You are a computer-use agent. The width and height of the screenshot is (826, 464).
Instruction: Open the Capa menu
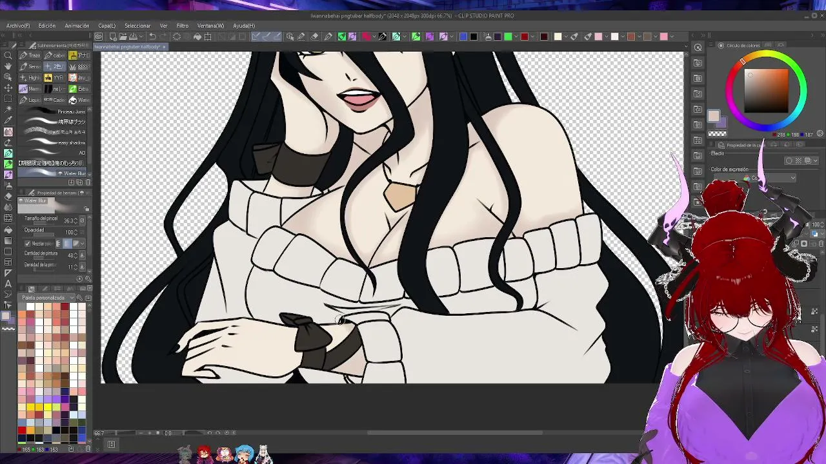coord(106,26)
